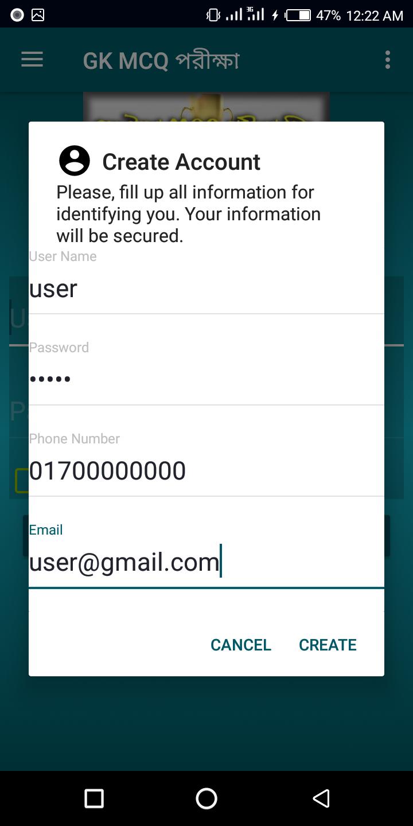Toggle the partly hidden checkbox behind dialog
Image resolution: width=413 pixels, height=826 pixels.
pyautogui.click(x=21, y=481)
